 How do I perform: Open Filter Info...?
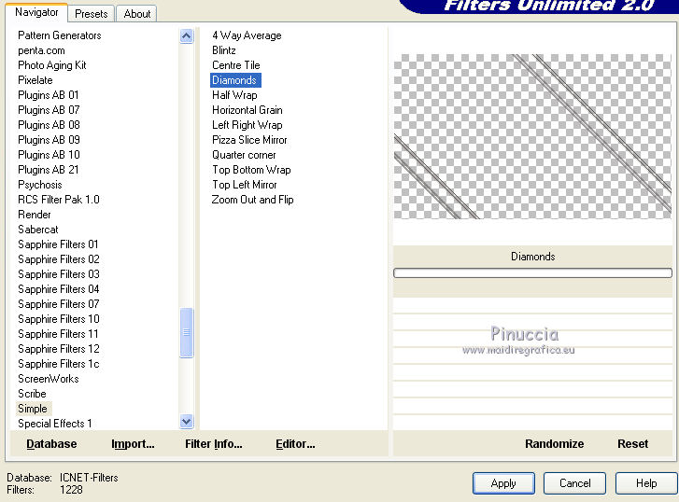[x=214, y=444]
